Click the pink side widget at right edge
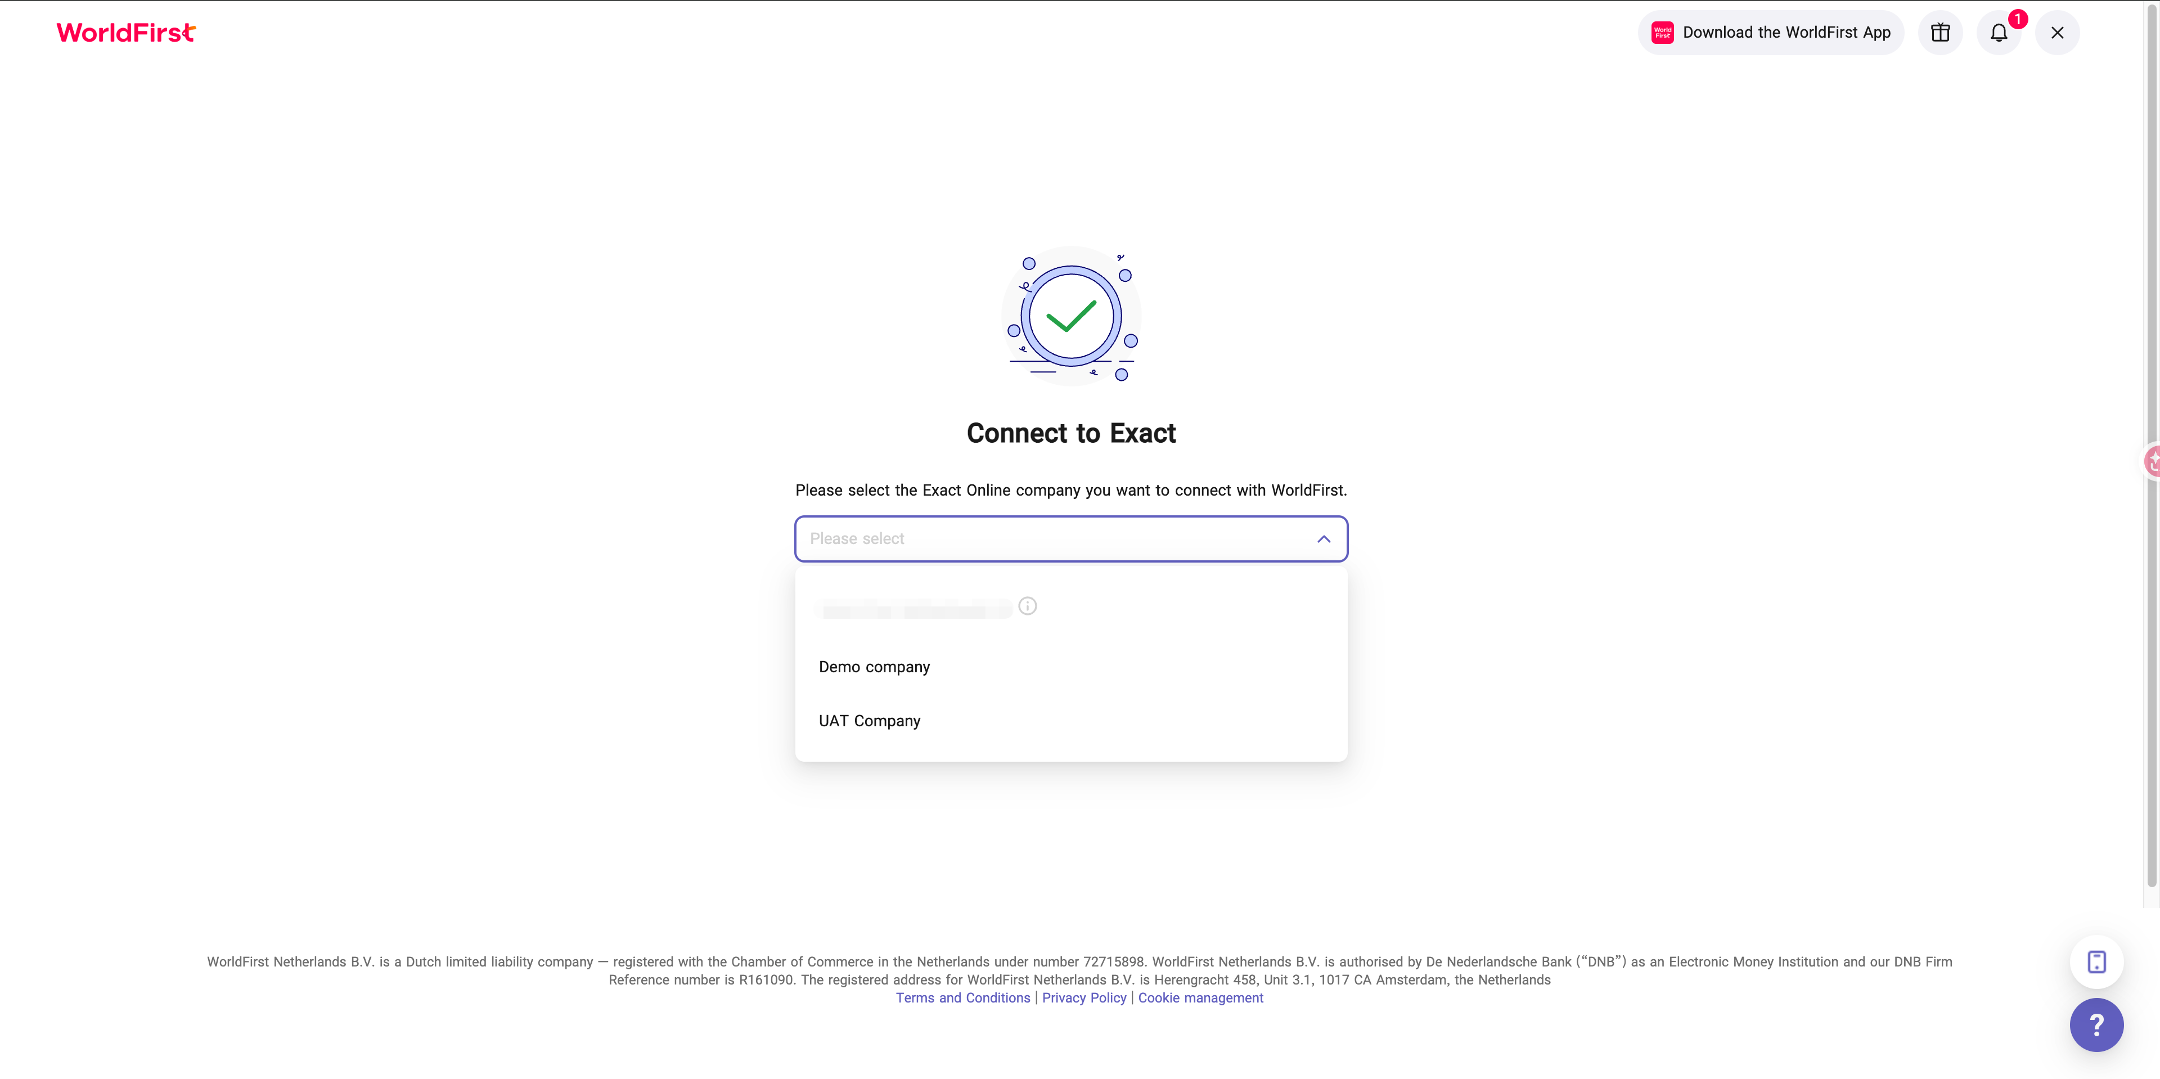Screen dimensions: 2160x1079 [x=2152, y=461]
